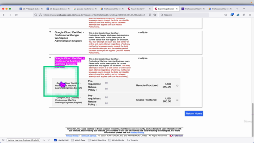Viewport: 254px width, 143px height.
Task: Click the Google Workspace Administrator exam title
Action: click(x=69, y=37)
